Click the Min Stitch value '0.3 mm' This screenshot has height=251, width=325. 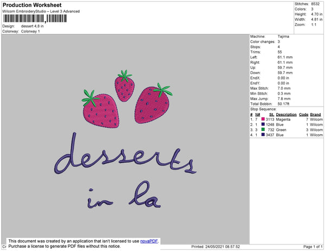coord(284,94)
